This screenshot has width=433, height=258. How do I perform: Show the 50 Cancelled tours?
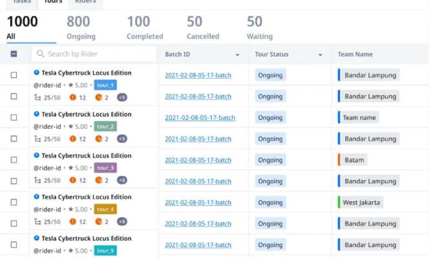203,28
